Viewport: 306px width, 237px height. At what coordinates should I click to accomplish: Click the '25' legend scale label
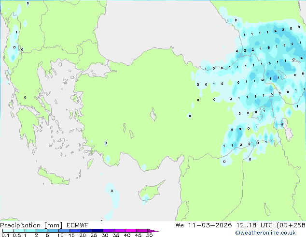coord(94,235)
